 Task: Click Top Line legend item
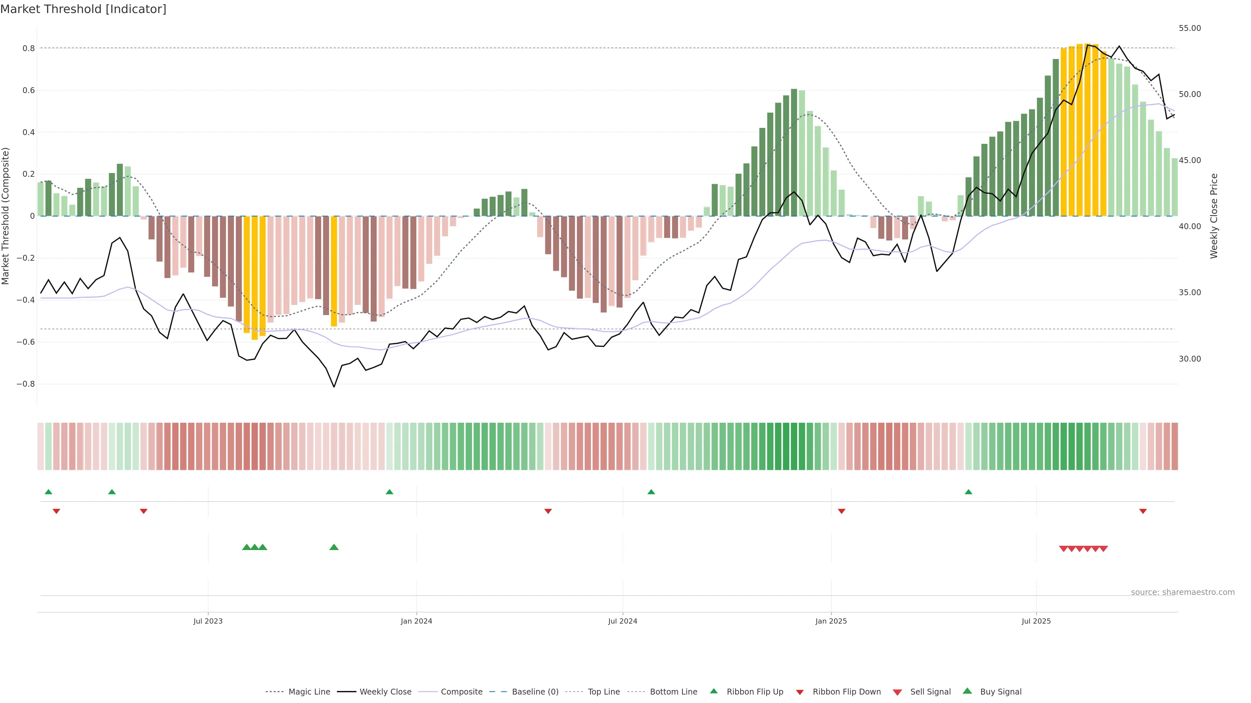pos(604,692)
